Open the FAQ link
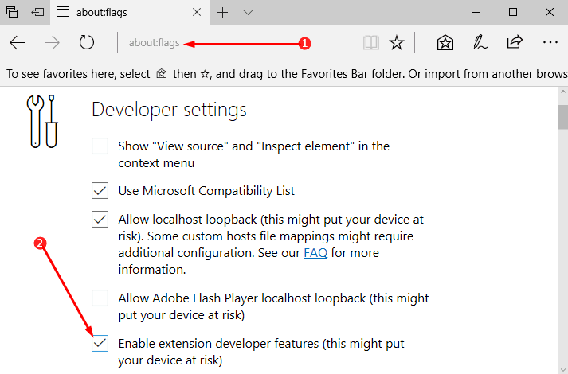This screenshot has width=568, height=374. (316, 253)
